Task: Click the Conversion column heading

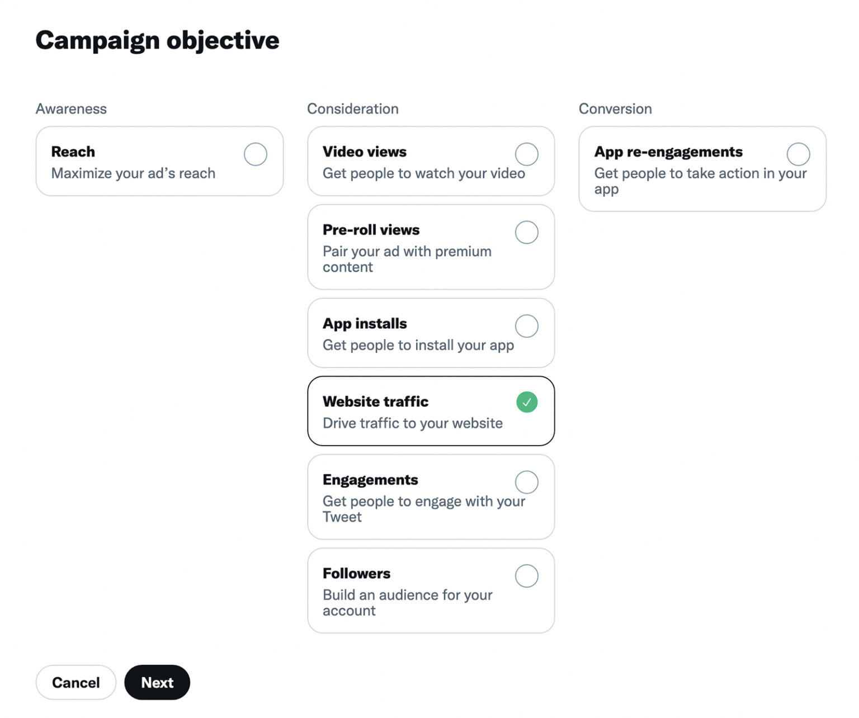Action: 615,108
